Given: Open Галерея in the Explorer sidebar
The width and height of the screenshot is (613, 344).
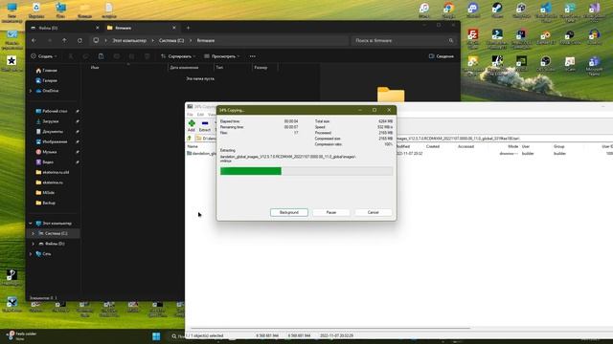Looking at the screenshot, I should (x=50, y=80).
